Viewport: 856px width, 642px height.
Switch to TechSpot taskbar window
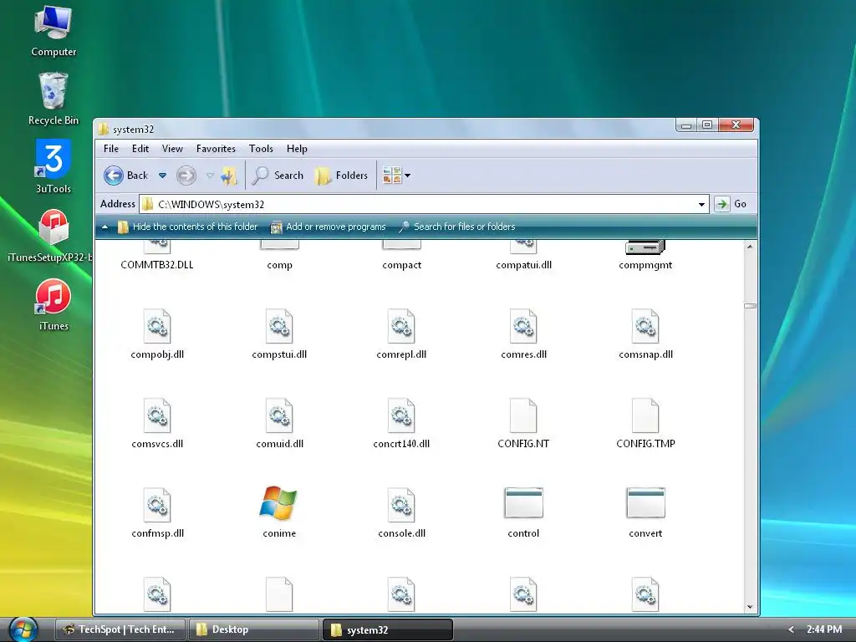point(120,629)
